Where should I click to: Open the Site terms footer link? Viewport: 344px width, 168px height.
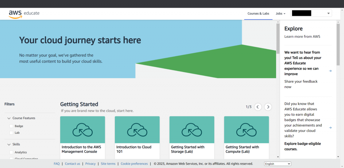coord(108,164)
